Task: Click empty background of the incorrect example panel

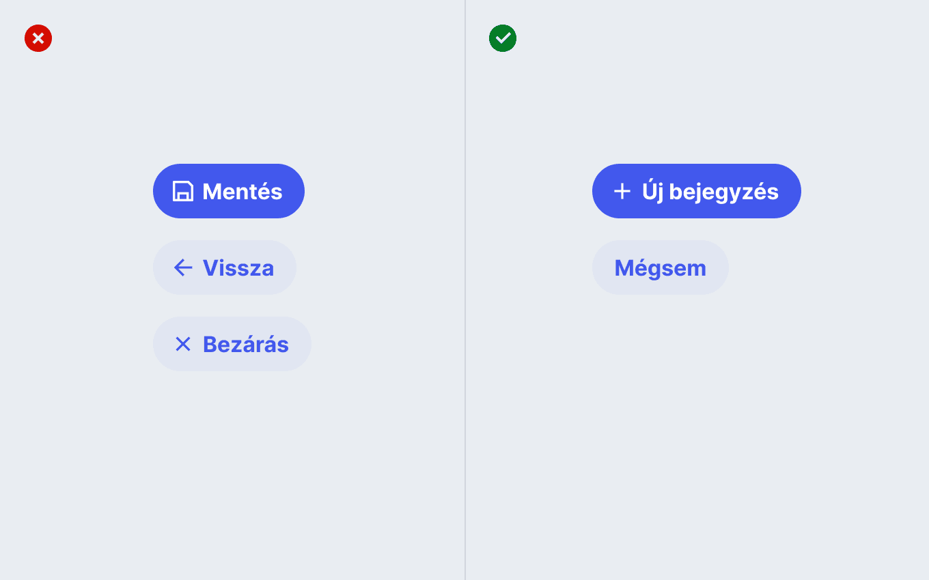Action: point(232,478)
